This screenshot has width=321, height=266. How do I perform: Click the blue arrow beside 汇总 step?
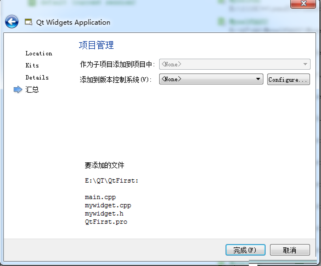coord(18,89)
